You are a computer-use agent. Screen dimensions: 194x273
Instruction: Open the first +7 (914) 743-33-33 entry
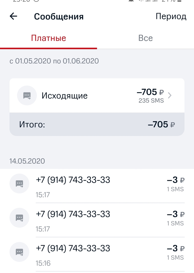[x=73, y=180]
